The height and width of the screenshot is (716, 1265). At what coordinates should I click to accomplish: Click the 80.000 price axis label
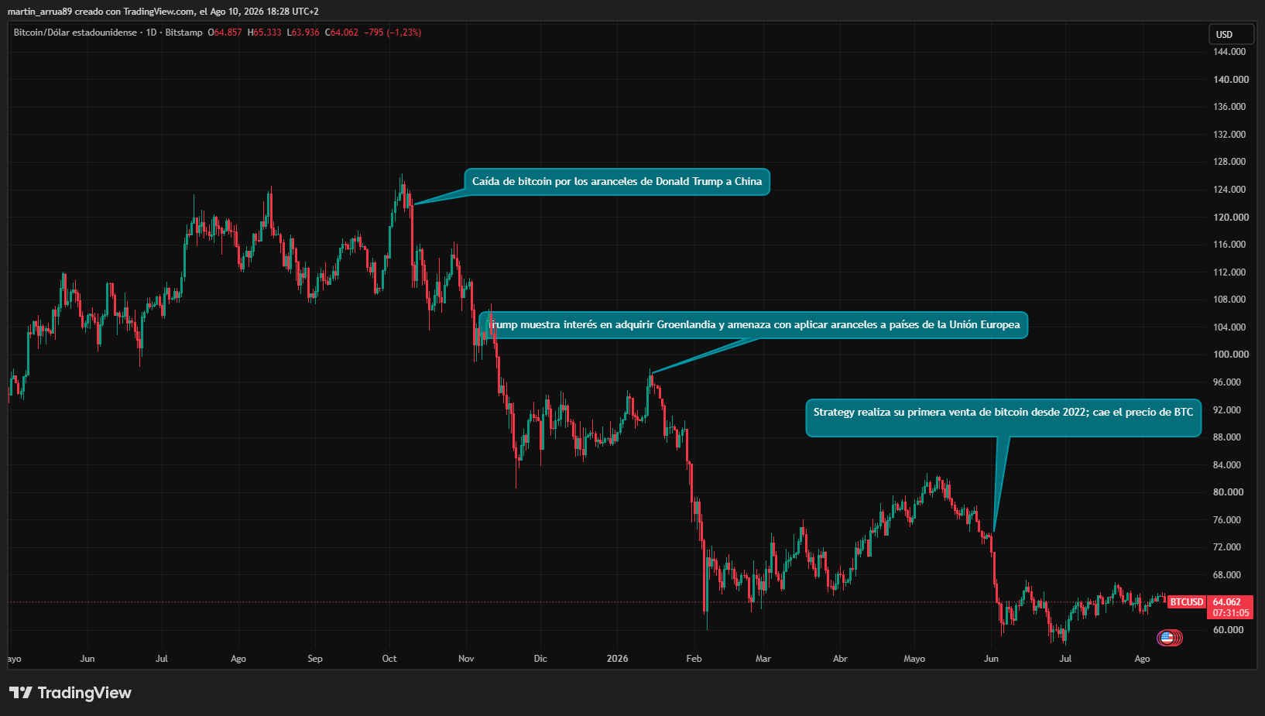(1228, 492)
